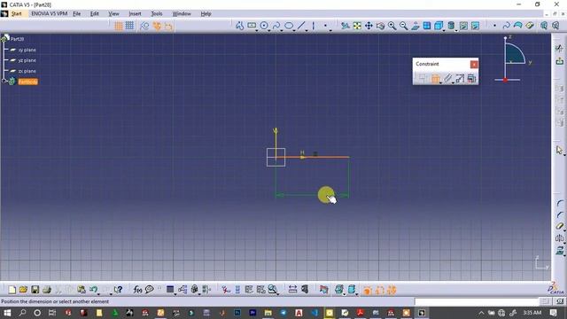Viewport: 567px width, 319px height.
Task: Select the Line tool
Action: [x=301, y=26]
